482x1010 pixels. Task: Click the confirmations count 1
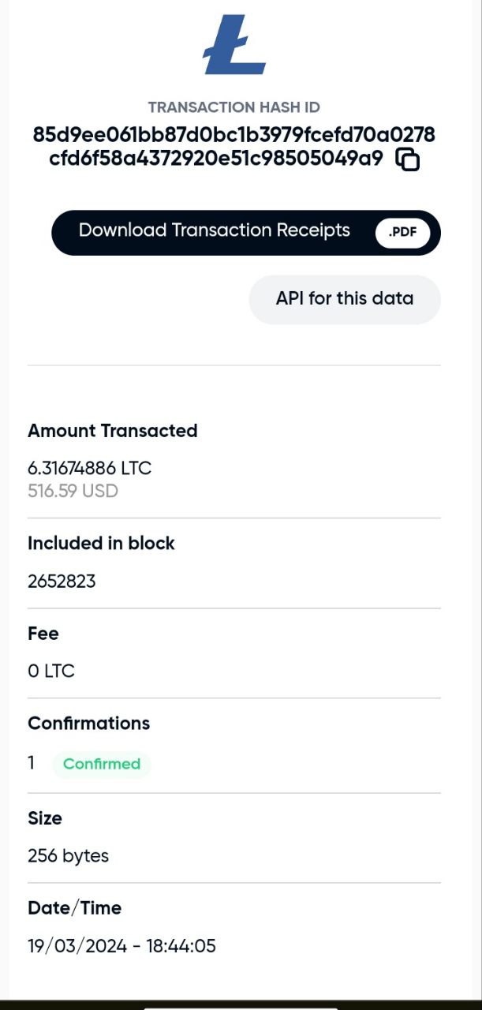(x=32, y=763)
